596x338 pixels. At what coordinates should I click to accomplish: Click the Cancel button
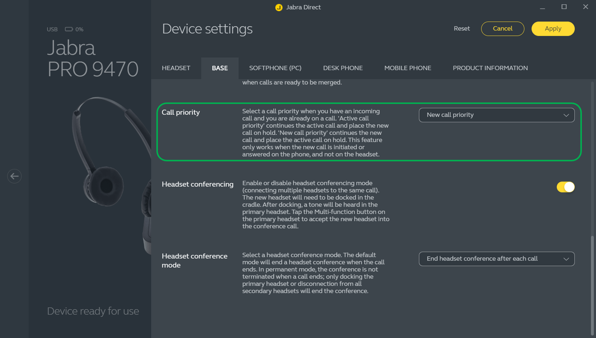click(502, 29)
